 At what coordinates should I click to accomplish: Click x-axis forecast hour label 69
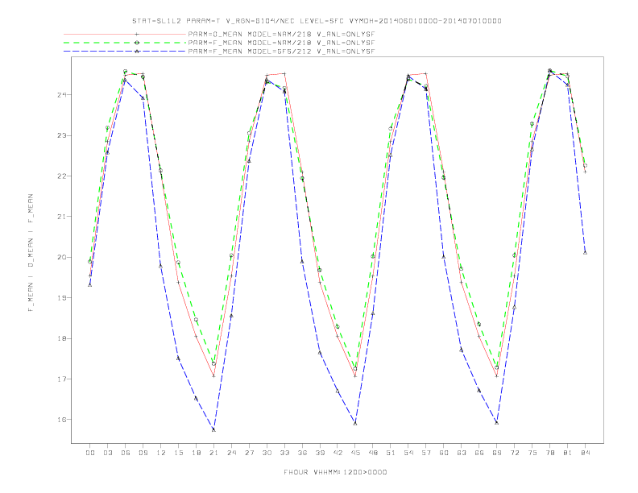497,453
